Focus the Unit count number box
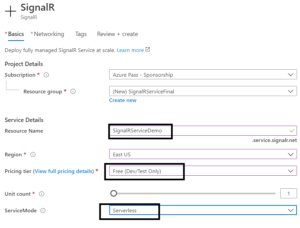This screenshot has width=300, height=228. [x=289, y=193]
